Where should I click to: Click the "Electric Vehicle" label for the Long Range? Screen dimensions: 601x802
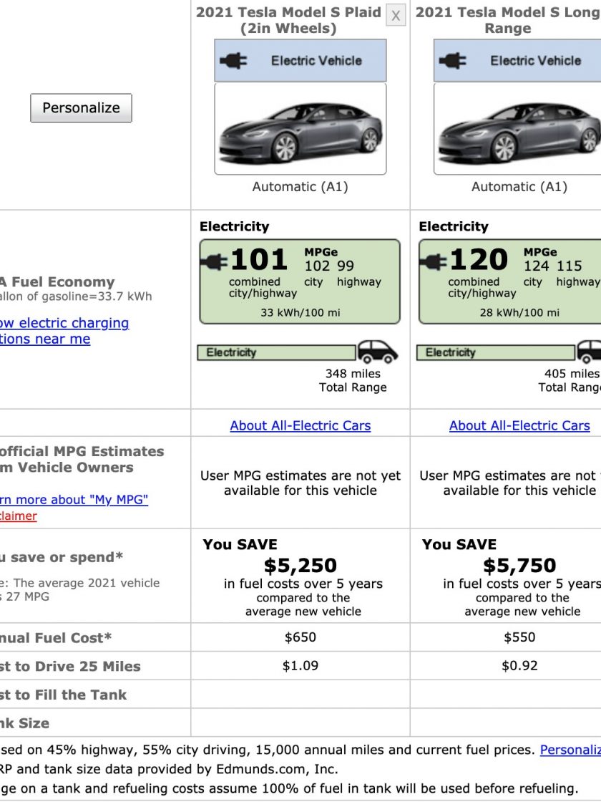(x=536, y=61)
